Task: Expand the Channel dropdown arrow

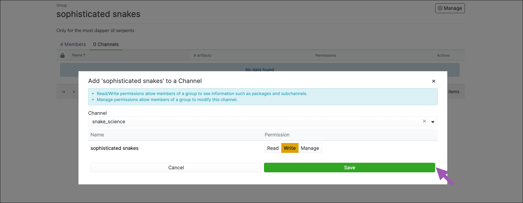Action: pos(433,122)
